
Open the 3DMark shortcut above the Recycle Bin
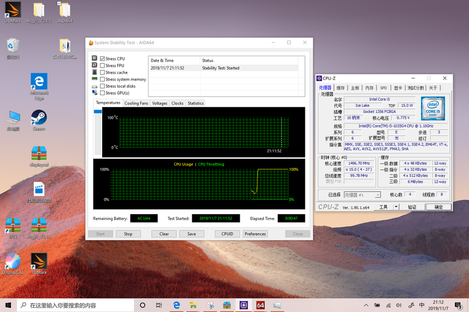(13, 12)
